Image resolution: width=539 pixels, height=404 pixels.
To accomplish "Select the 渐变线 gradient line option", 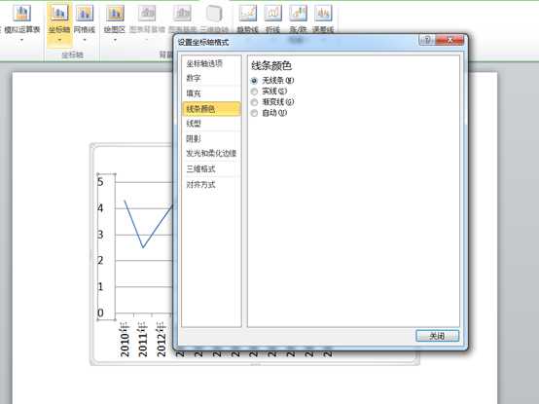I will [254, 102].
